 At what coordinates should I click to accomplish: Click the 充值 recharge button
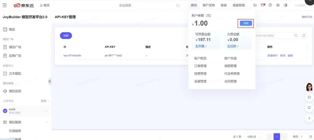click(246, 24)
